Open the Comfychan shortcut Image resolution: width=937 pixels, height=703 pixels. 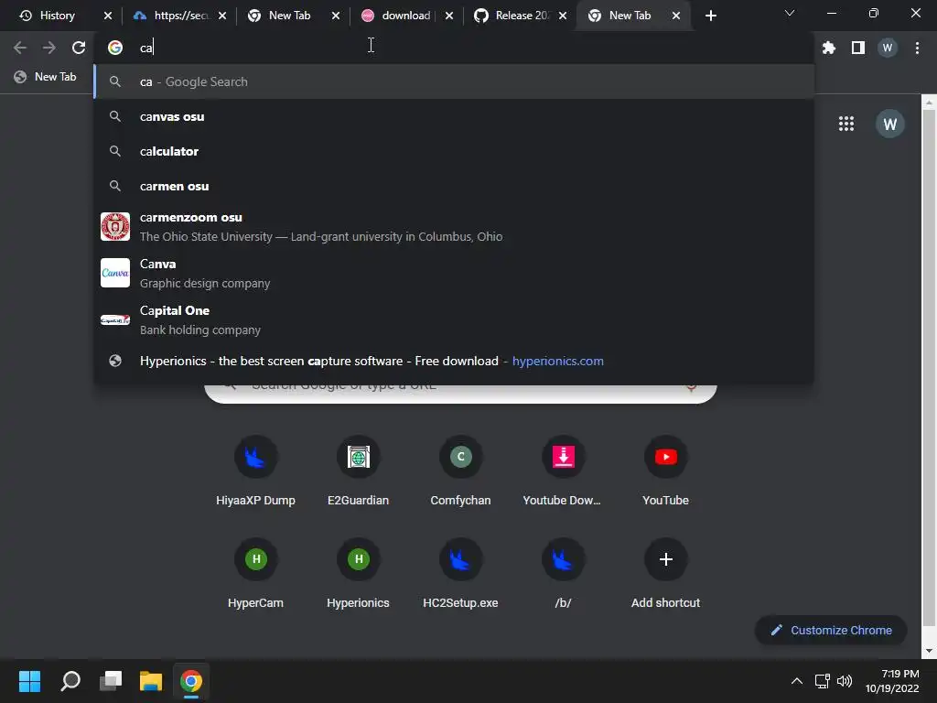[x=461, y=471]
